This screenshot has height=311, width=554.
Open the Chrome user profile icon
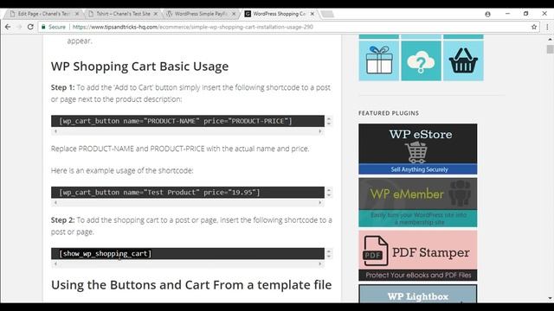pyautogui.click(x=487, y=14)
